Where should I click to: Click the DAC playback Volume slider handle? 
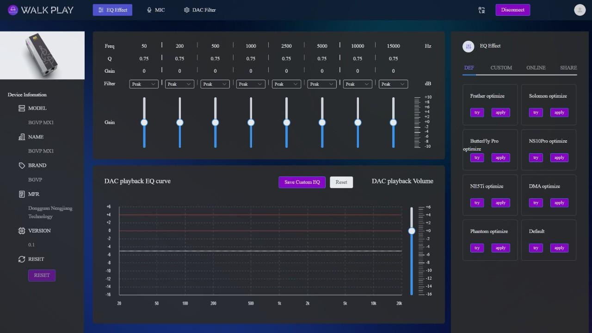tap(412, 231)
